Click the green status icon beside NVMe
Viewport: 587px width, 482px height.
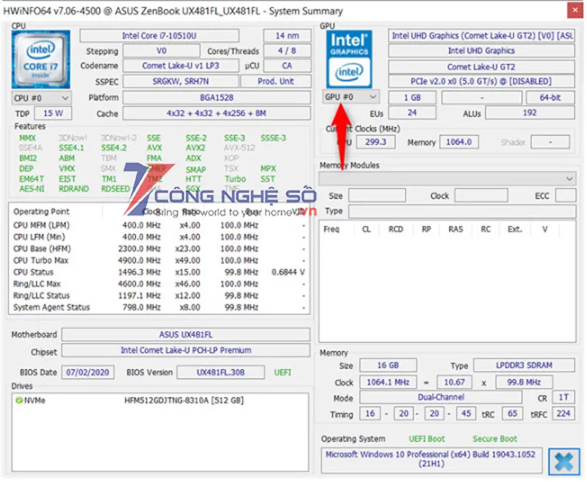tap(18, 401)
